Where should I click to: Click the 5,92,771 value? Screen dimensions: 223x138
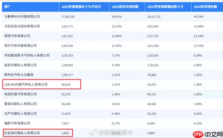(x=67, y=27)
